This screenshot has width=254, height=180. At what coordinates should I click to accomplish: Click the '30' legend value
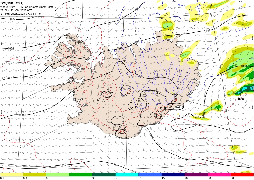(209, 178)
